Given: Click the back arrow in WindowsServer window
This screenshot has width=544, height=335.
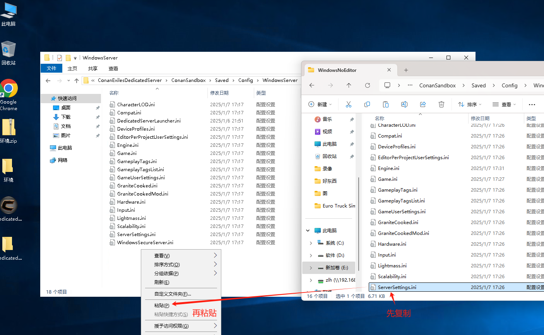Looking at the screenshot, I should (48, 80).
